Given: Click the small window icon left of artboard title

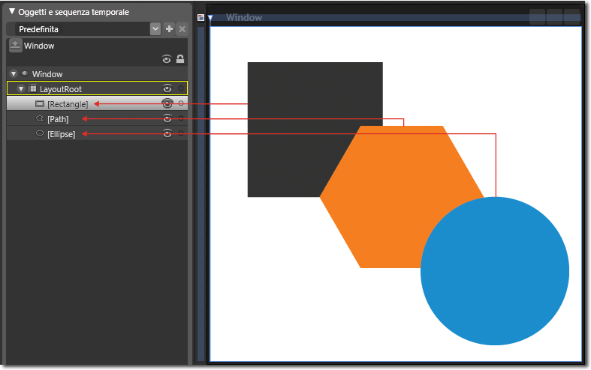Looking at the screenshot, I should click(201, 18).
